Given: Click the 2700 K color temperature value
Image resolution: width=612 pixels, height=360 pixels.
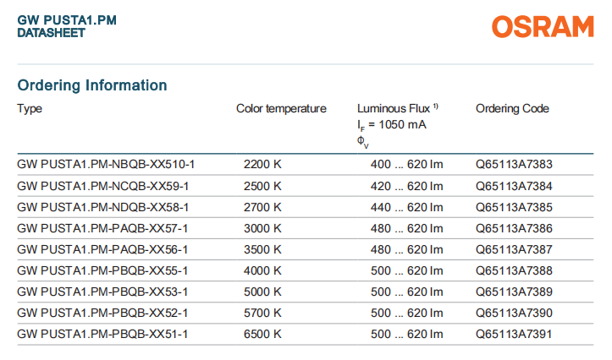Looking at the screenshot, I should 262,207.
